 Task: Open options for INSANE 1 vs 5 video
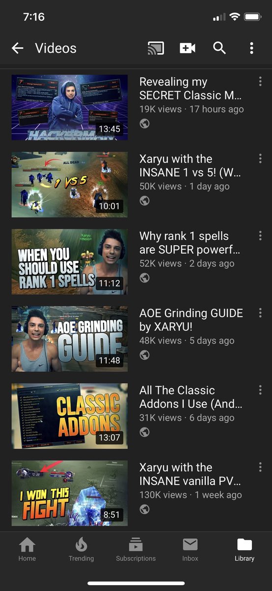(x=260, y=159)
